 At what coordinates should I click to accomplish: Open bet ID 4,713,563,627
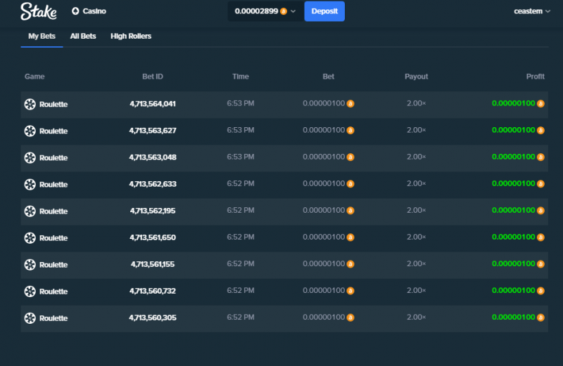[153, 131]
